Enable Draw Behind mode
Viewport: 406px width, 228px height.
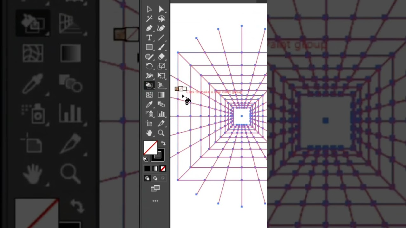click(x=155, y=178)
